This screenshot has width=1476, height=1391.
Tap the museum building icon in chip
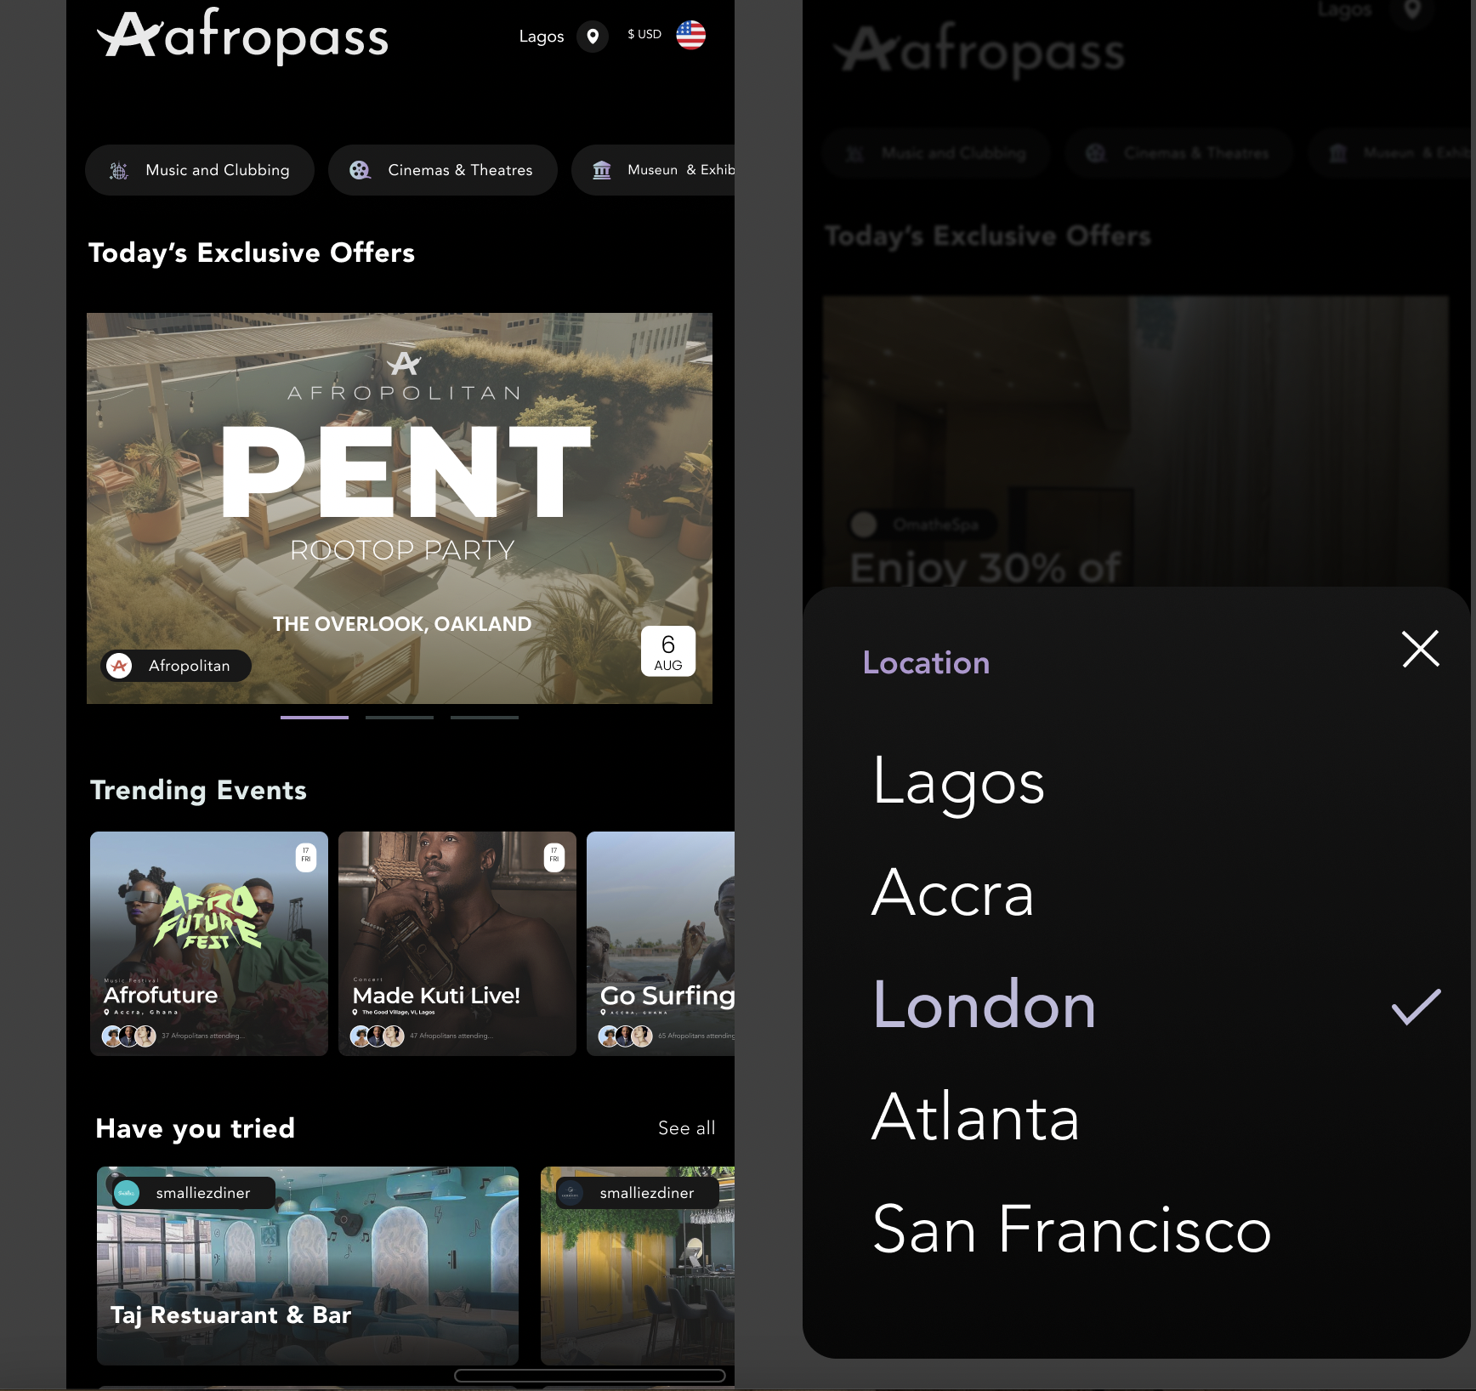(x=602, y=170)
